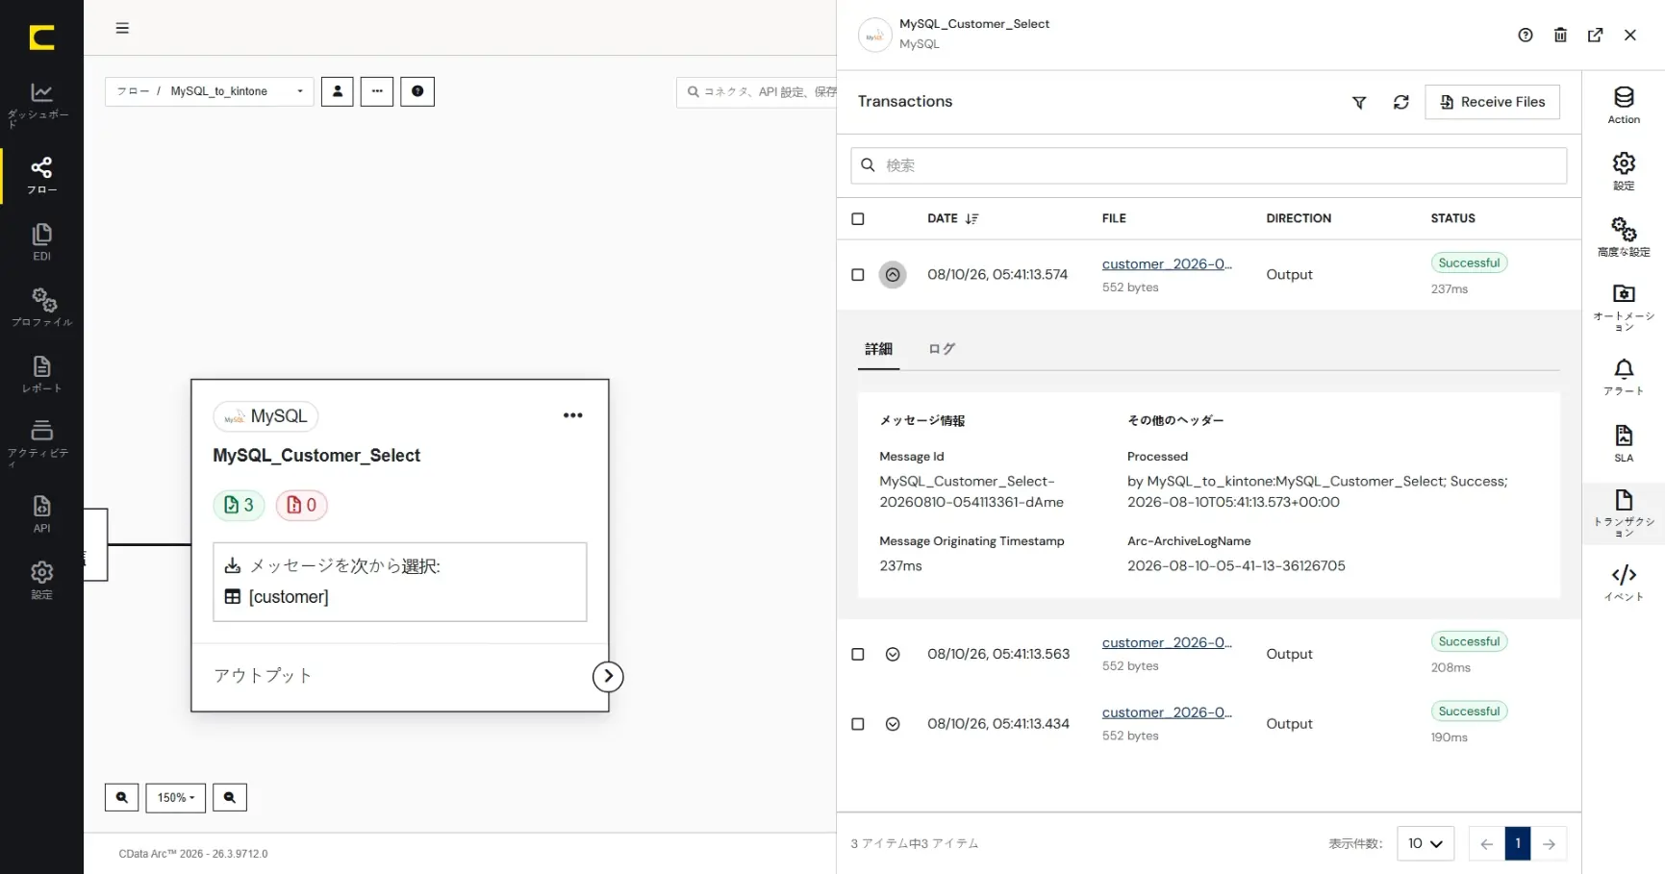The image size is (1665, 874).
Task: Open the flow selector dropdown MySQL_to_kintone
Action: click(210, 91)
